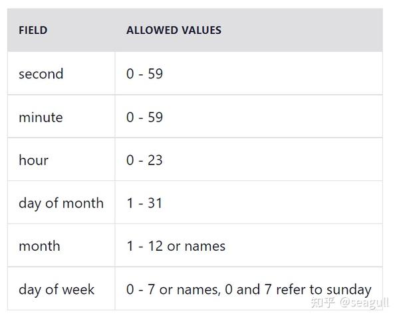Click the ALLOWED VALUES column header
The height and width of the screenshot is (321, 399).
point(174,31)
